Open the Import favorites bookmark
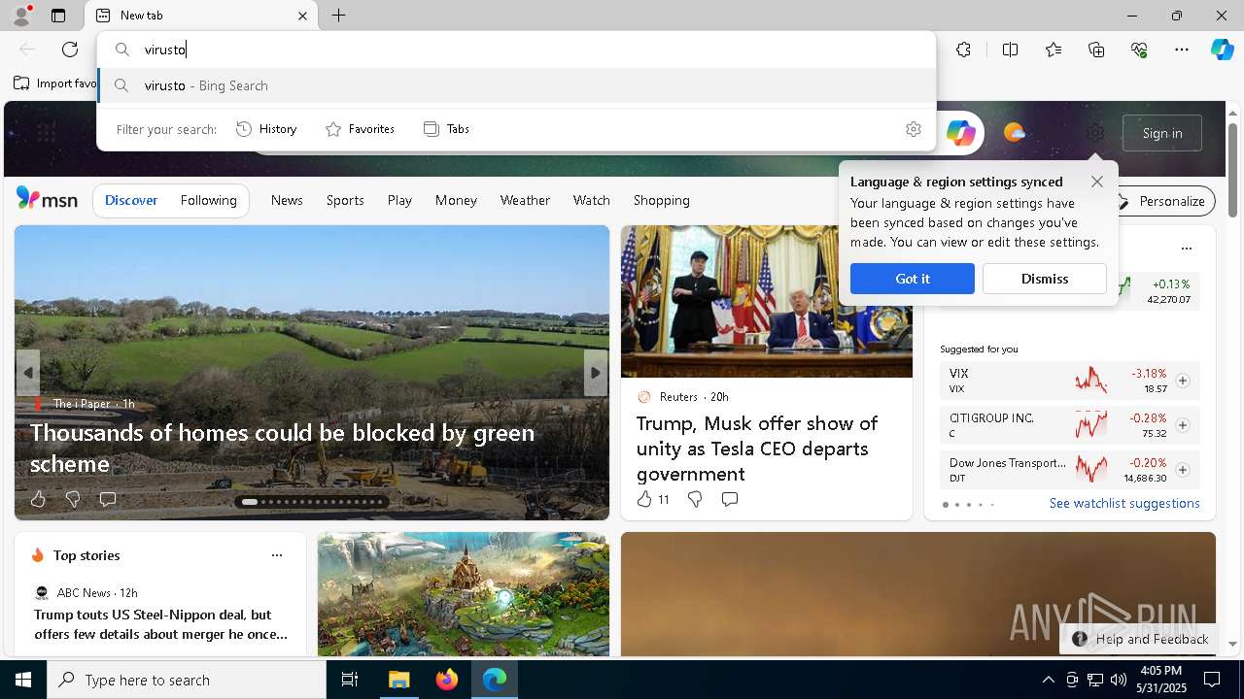 55,83
